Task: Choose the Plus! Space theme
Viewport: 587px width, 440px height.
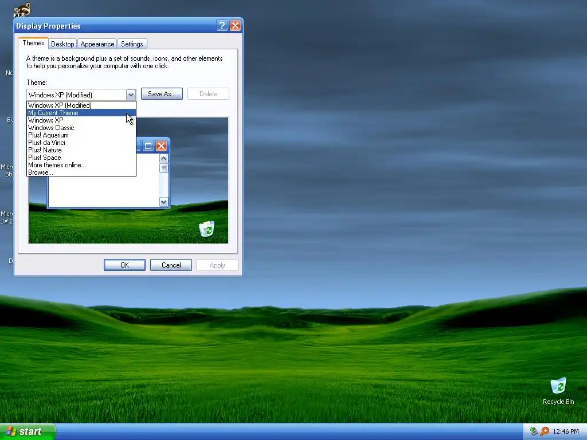Action: 81,158
